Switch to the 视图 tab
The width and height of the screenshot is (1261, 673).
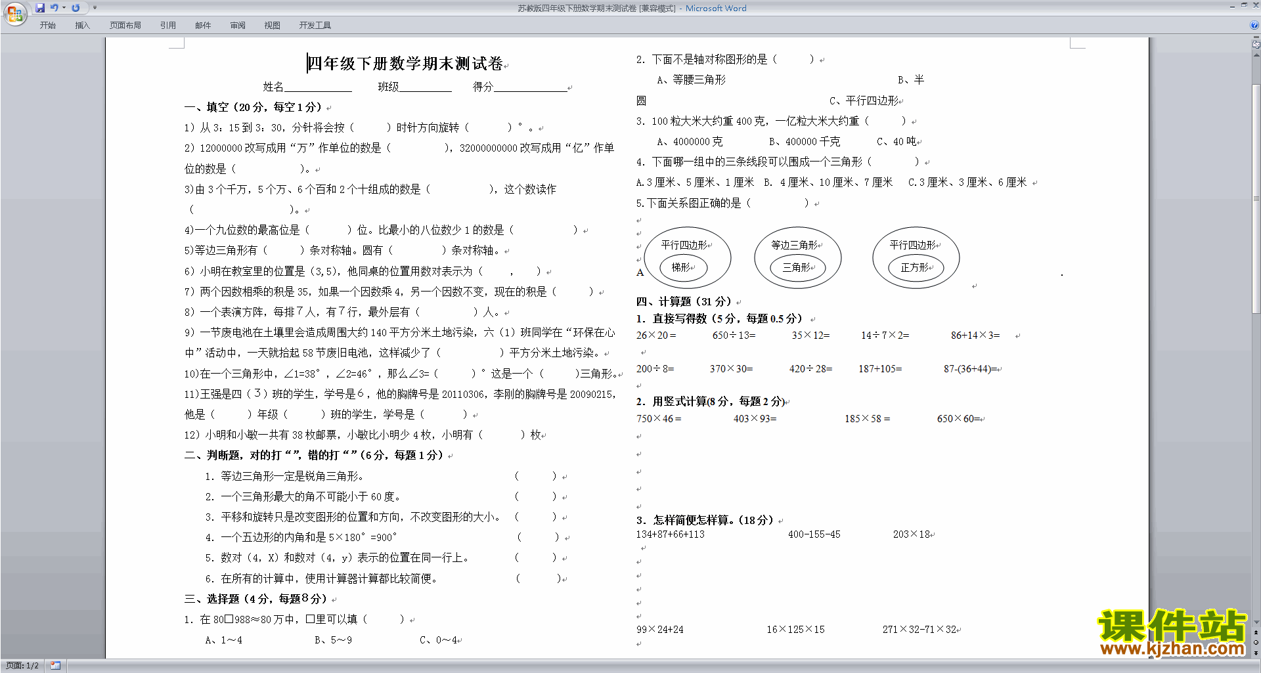pos(273,26)
